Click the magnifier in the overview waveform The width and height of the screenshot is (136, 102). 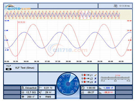tap(89, 12)
